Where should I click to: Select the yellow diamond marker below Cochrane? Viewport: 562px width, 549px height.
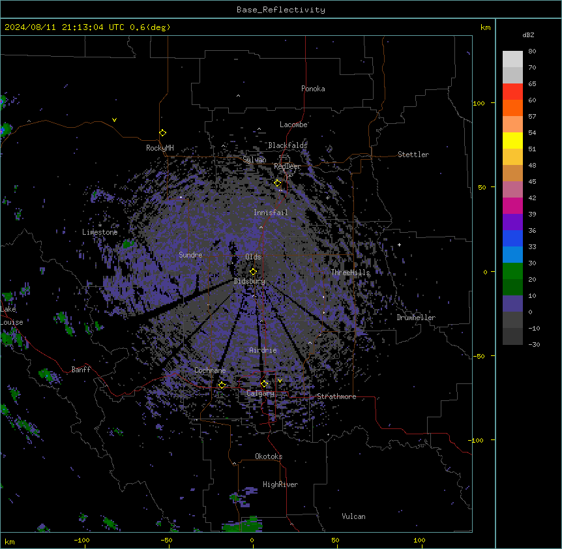click(222, 385)
